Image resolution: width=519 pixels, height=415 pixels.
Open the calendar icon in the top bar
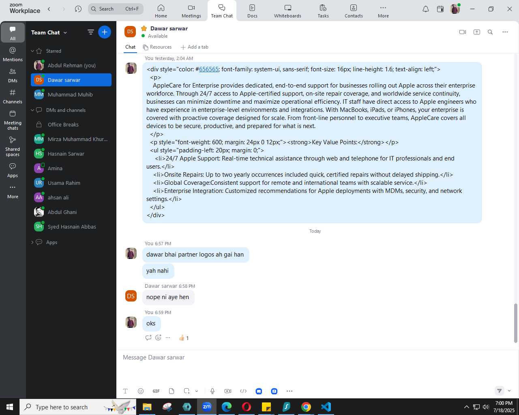[440, 9]
